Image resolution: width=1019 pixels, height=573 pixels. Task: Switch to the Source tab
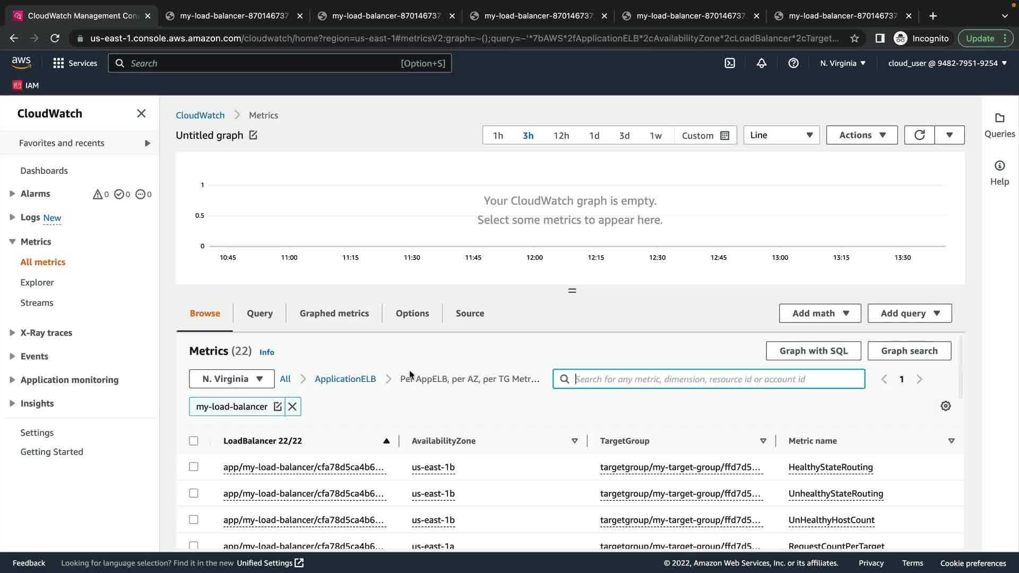tap(470, 313)
